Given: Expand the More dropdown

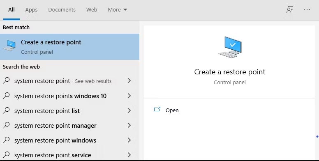Looking at the screenshot, I should (x=118, y=10).
